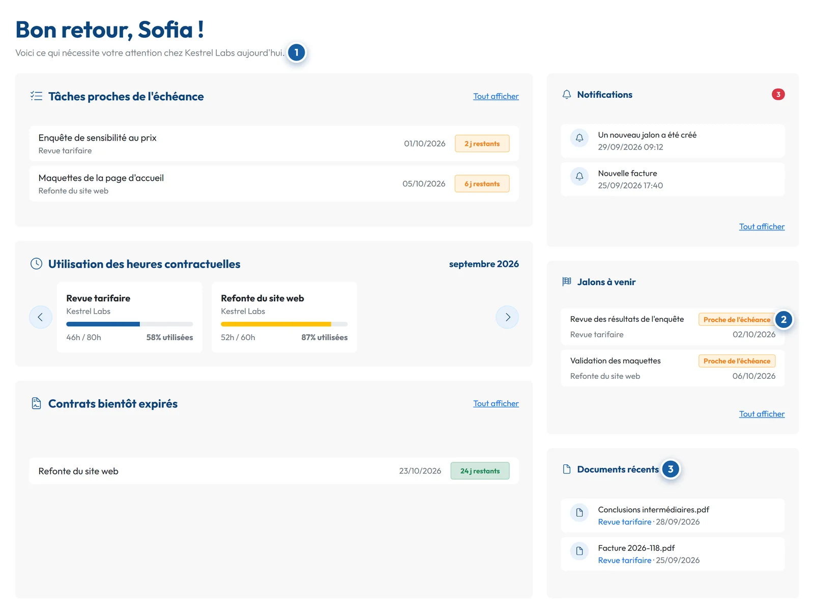Click the file icon beside Documents récents

click(x=567, y=469)
